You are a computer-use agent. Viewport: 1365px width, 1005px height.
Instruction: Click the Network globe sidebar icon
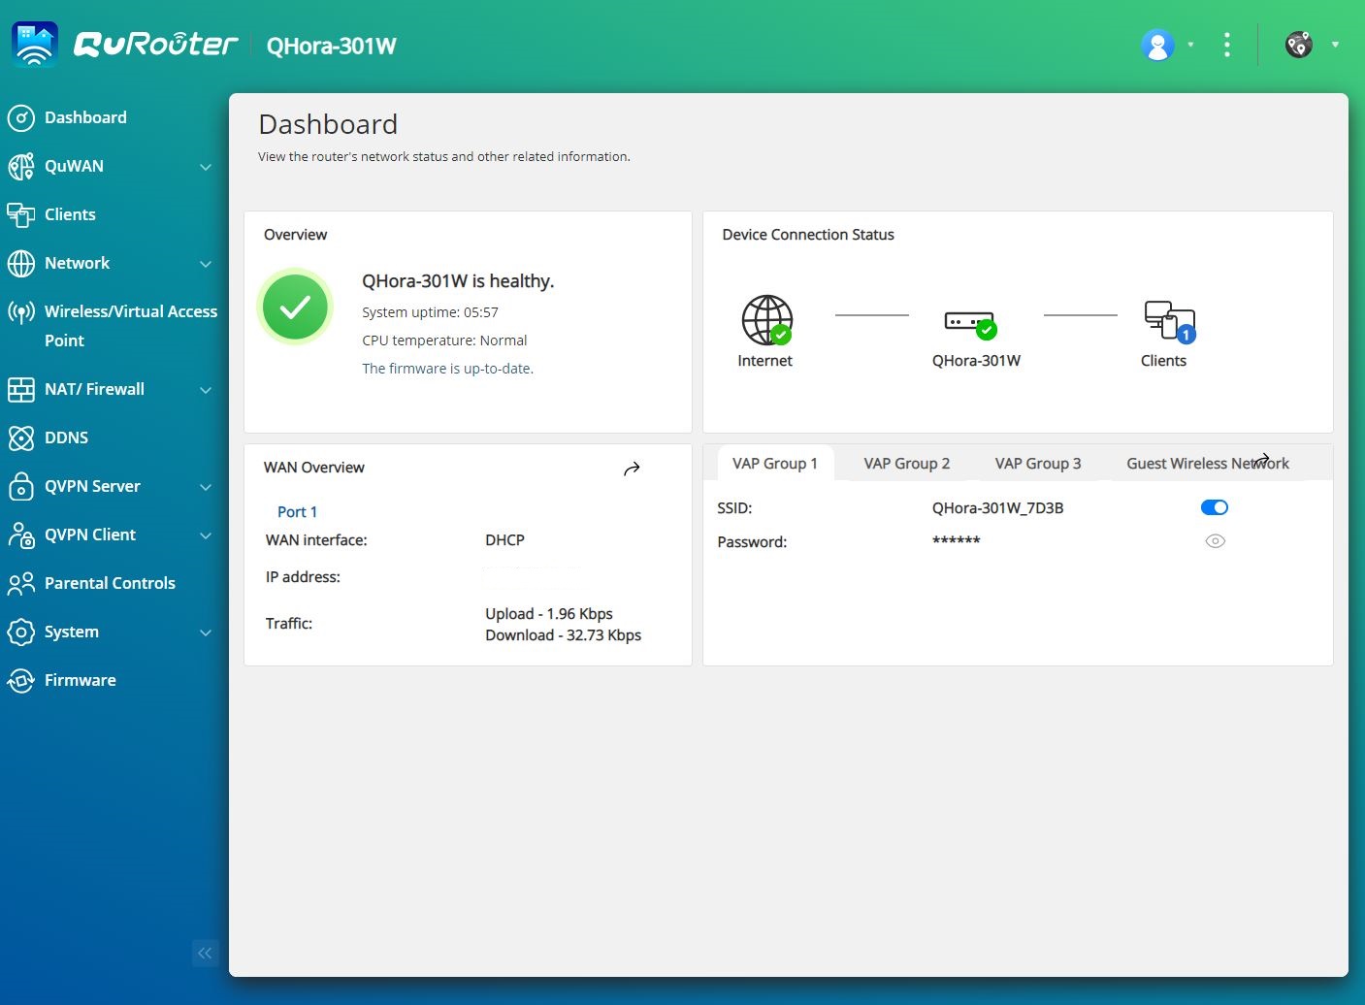(21, 263)
